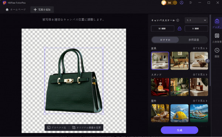Expand スタンド category with 全てを見る

[x=200, y=74]
